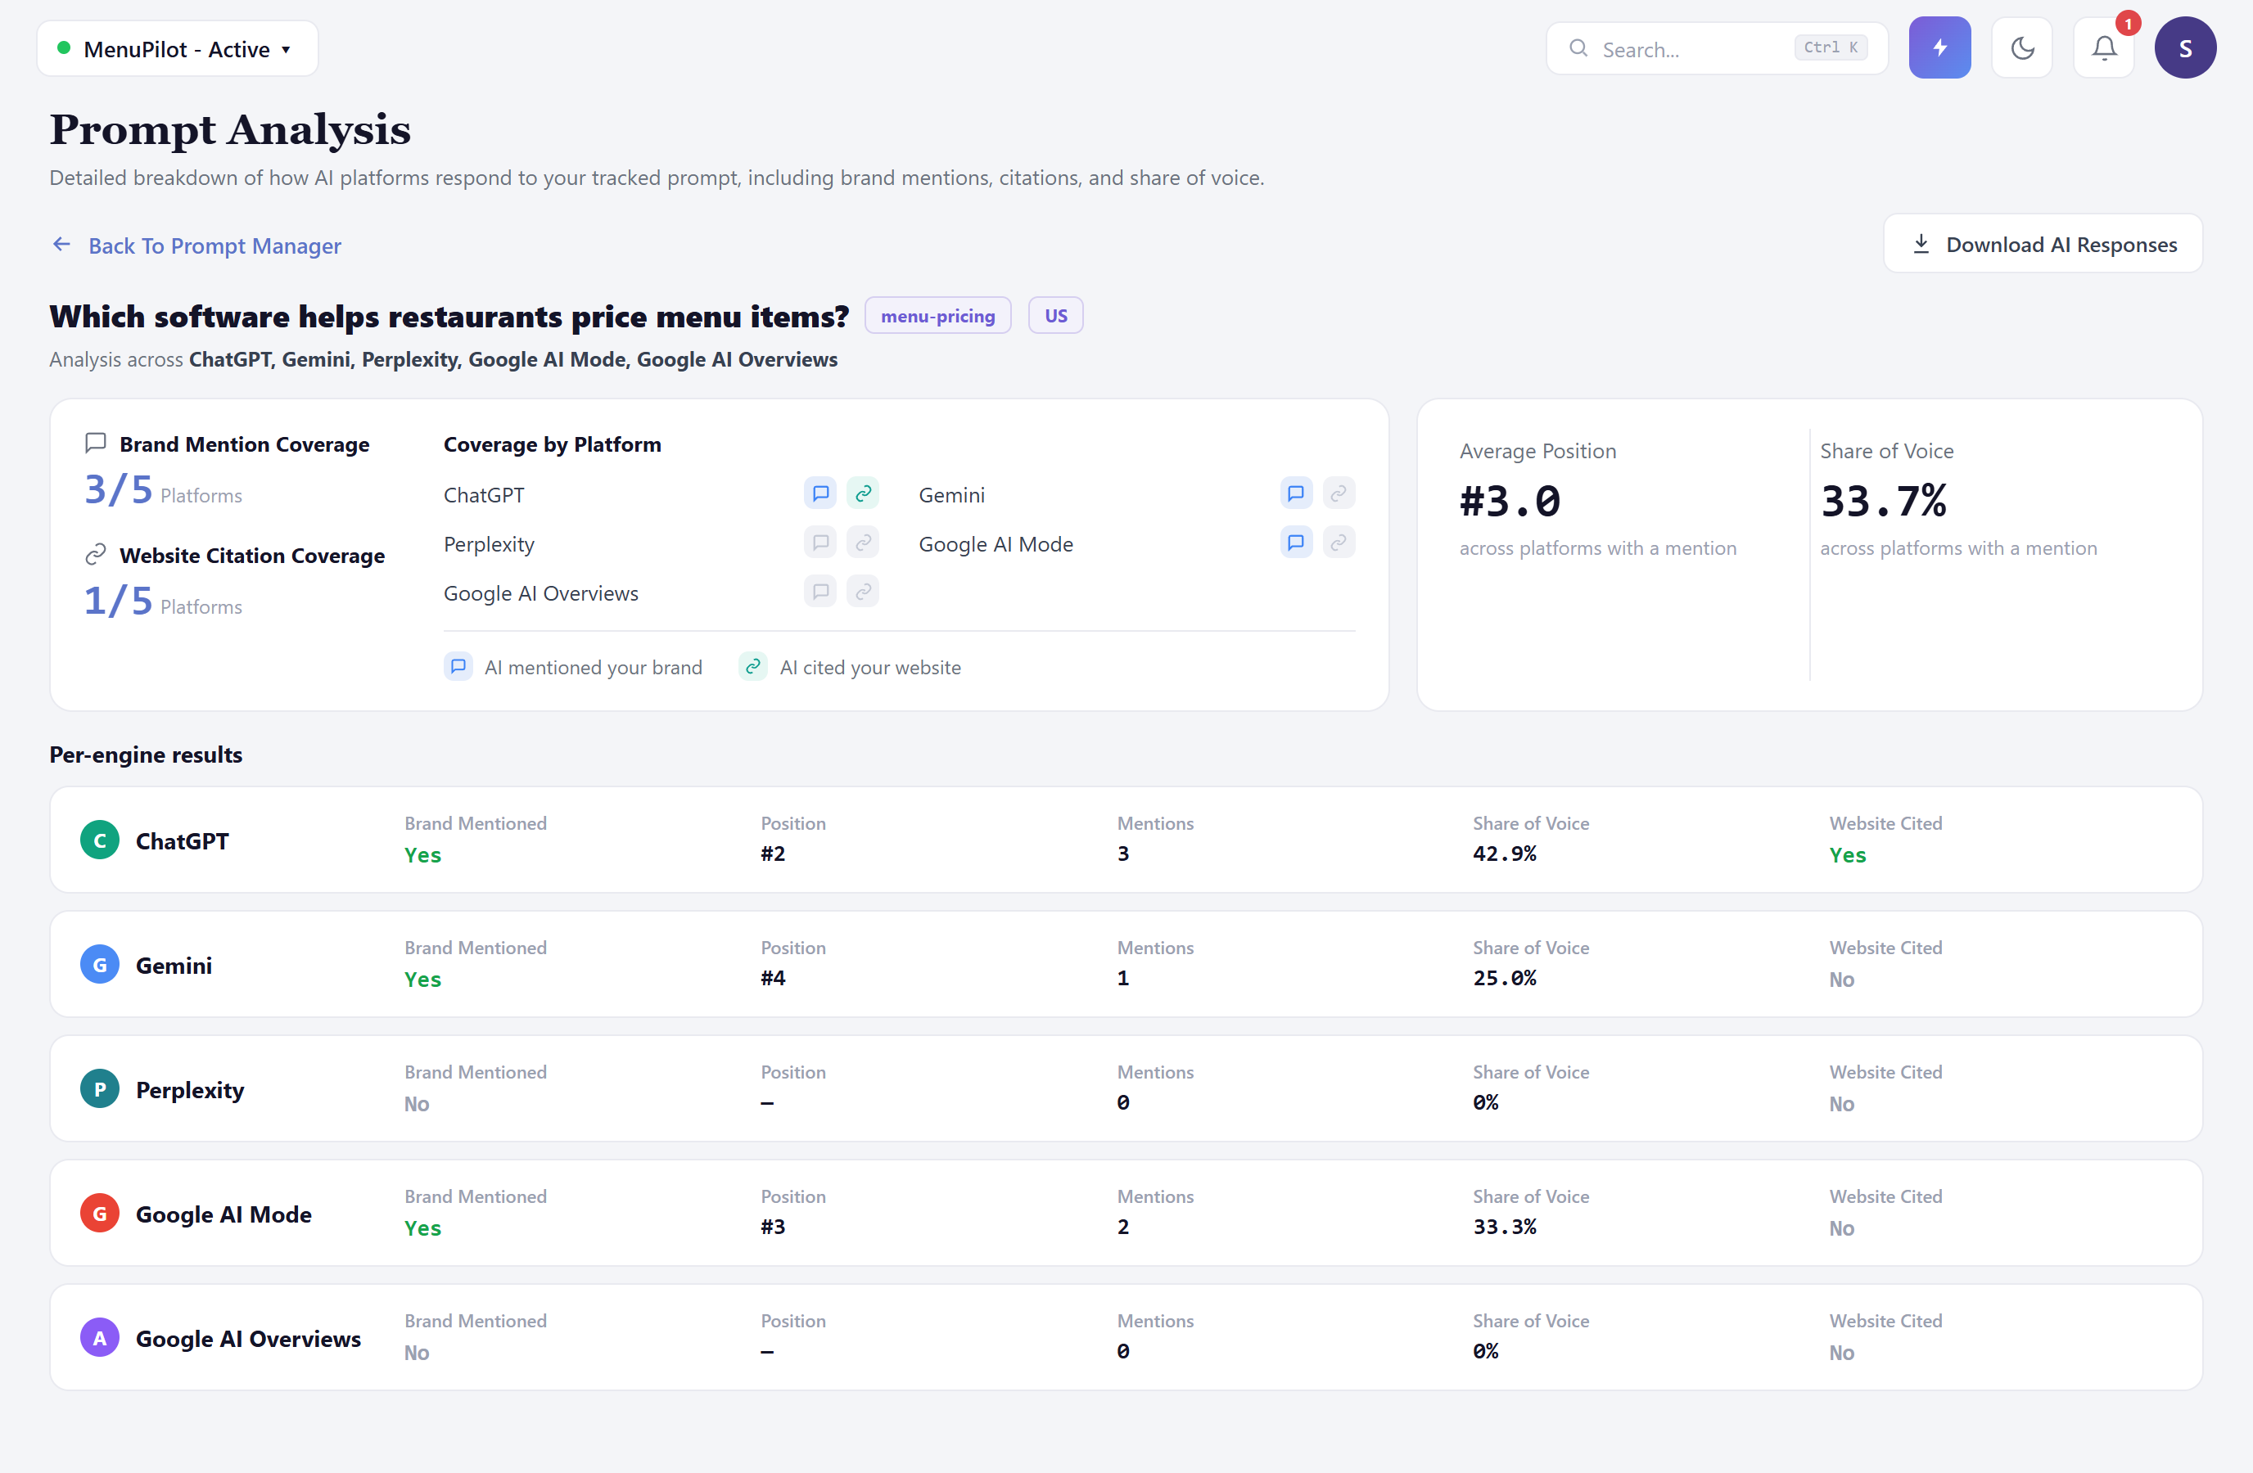The height and width of the screenshot is (1473, 2253).
Task: Click Google AI Mode mention icon
Action: [x=1295, y=542]
